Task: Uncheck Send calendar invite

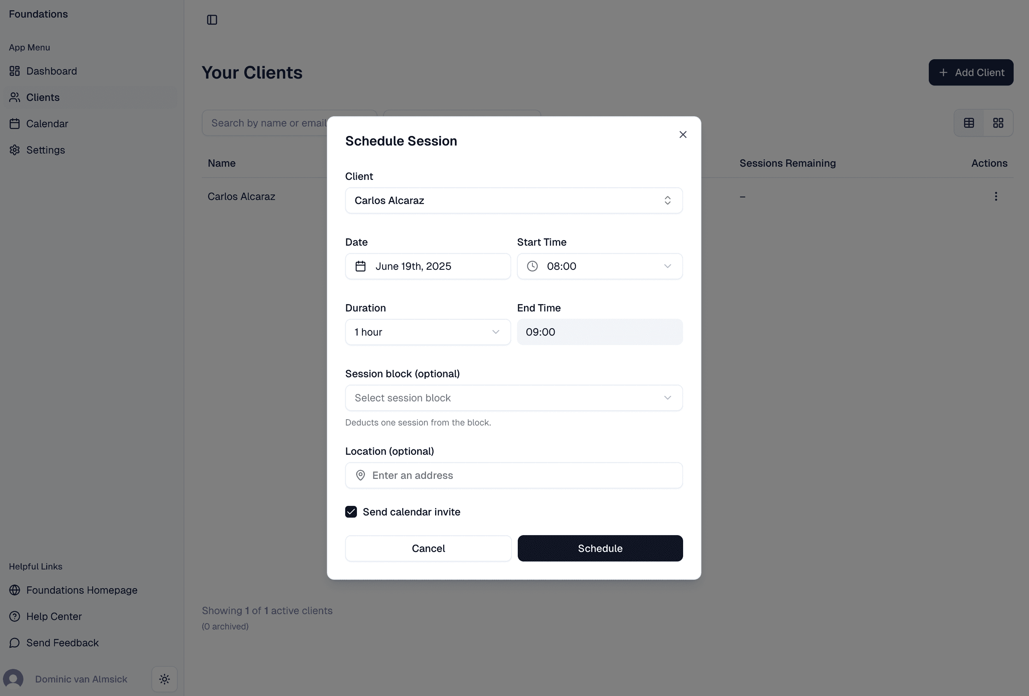Action: pyautogui.click(x=351, y=511)
